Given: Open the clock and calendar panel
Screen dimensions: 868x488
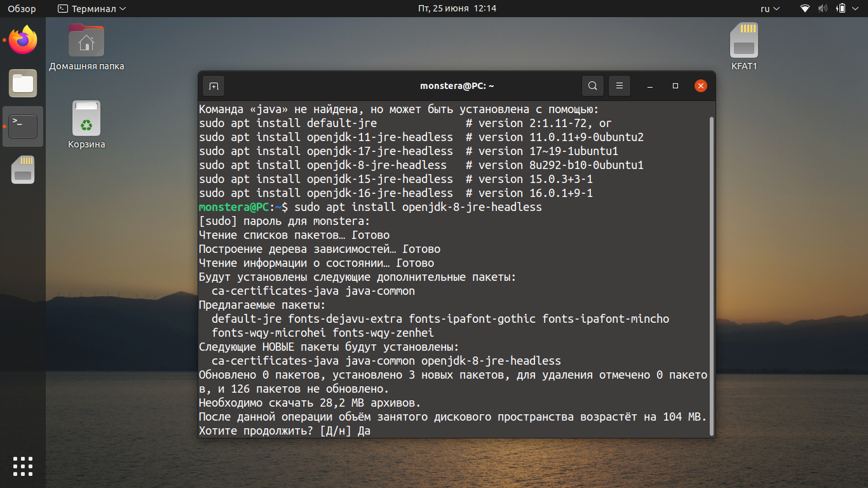Looking at the screenshot, I should pyautogui.click(x=457, y=8).
